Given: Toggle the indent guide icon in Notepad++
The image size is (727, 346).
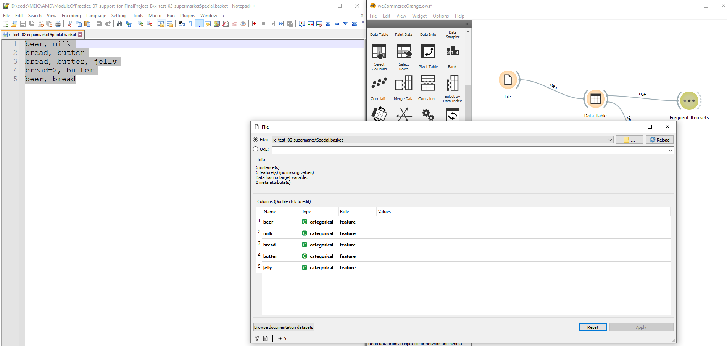Looking at the screenshot, I should (199, 24).
